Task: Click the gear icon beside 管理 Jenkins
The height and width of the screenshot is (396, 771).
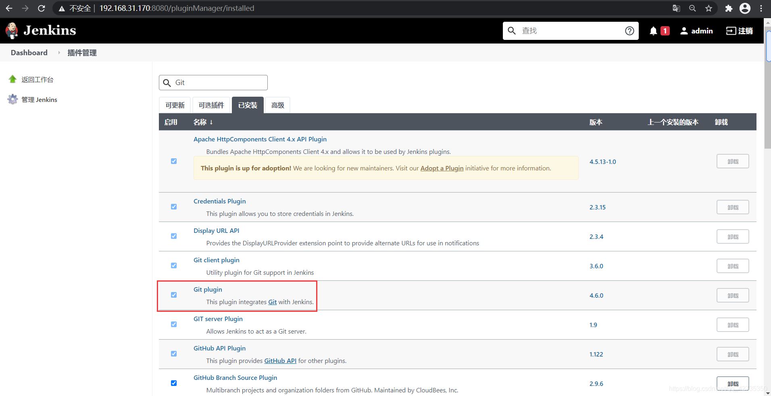Action: [x=13, y=99]
